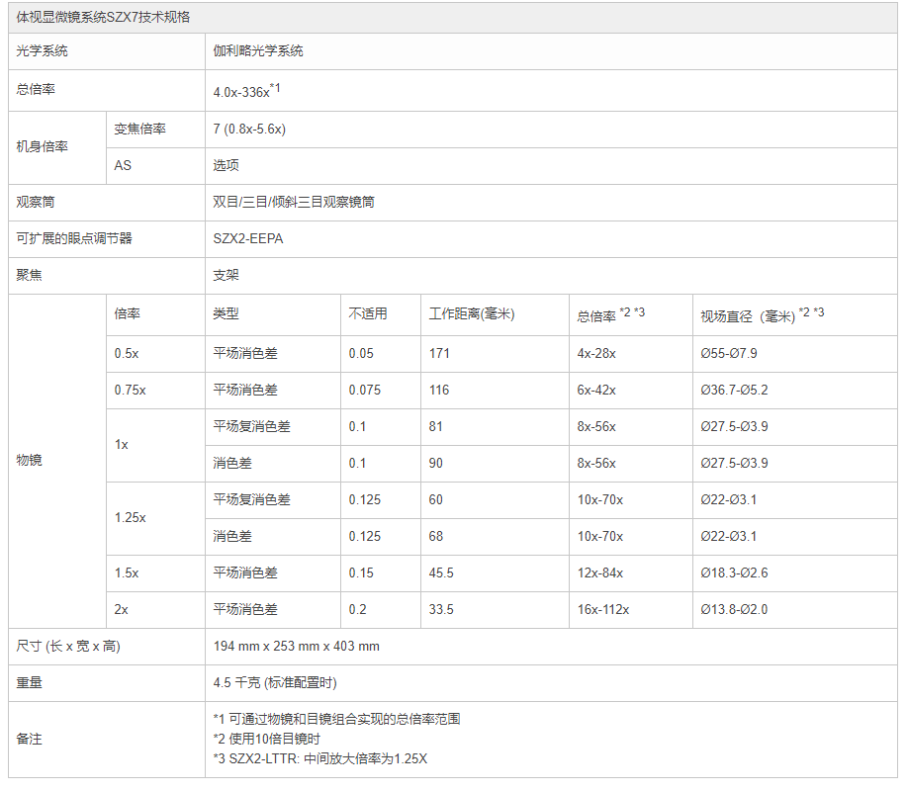Click the 视场直径 (毫米) column header
Viewport: 908px width, 792px height.
coord(762,315)
